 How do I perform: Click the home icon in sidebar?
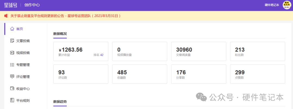12,29
